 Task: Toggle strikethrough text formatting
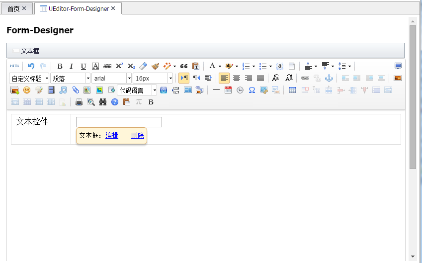point(107,66)
